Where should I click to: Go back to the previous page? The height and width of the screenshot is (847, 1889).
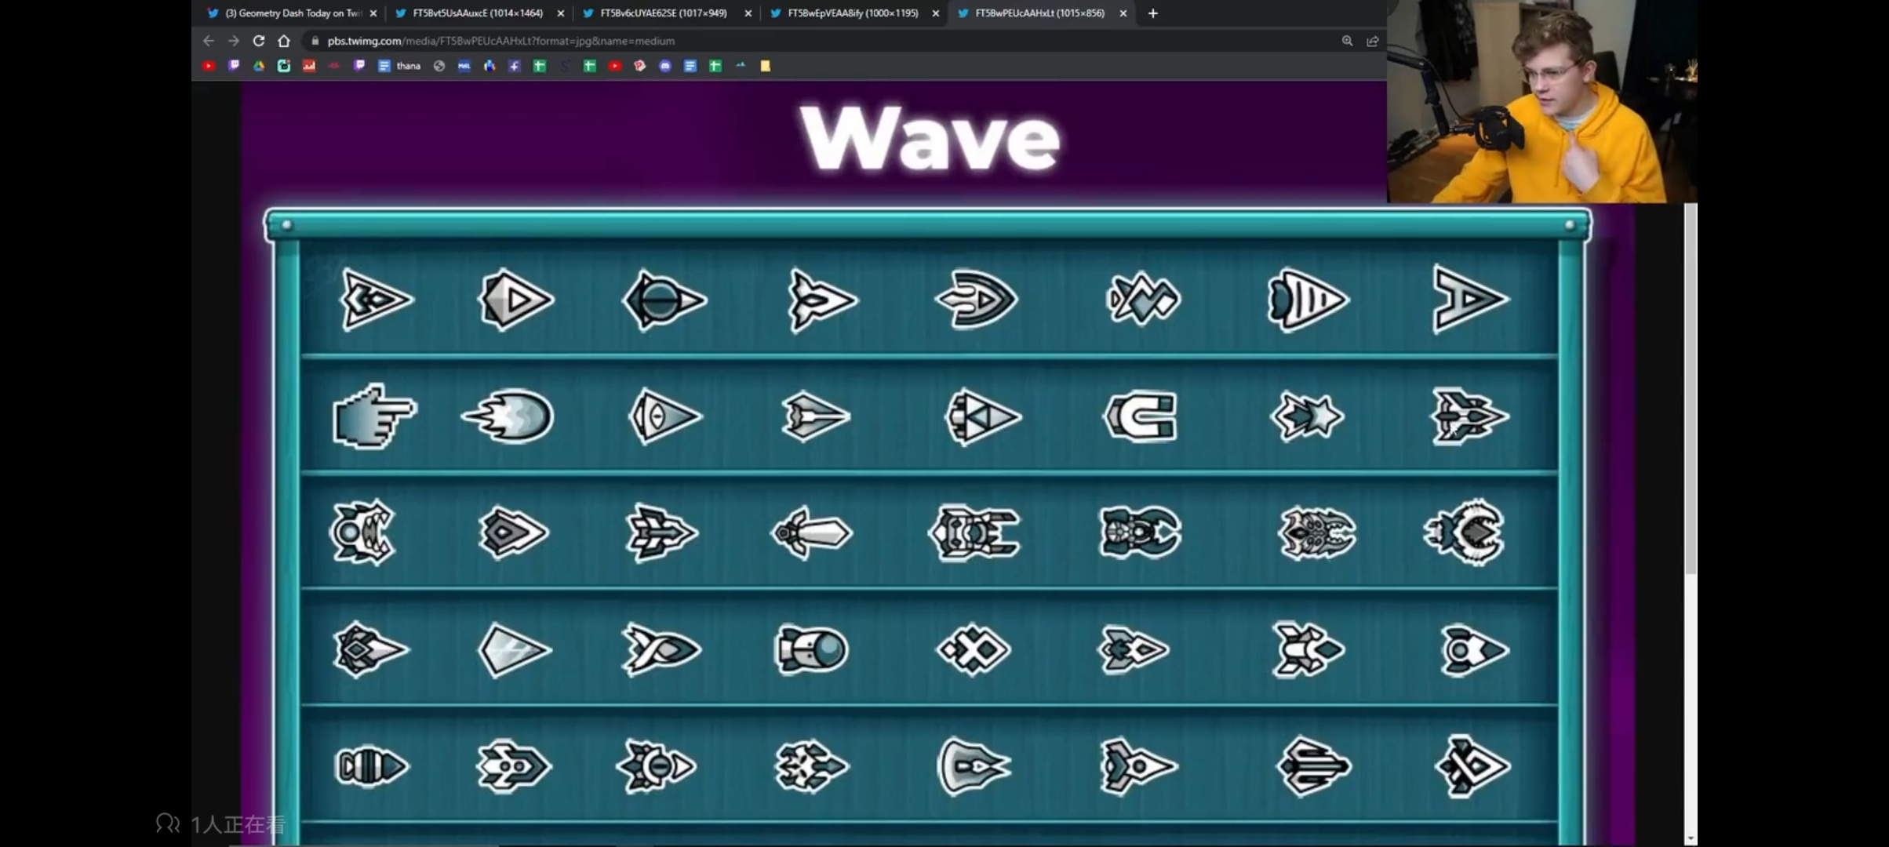(209, 41)
